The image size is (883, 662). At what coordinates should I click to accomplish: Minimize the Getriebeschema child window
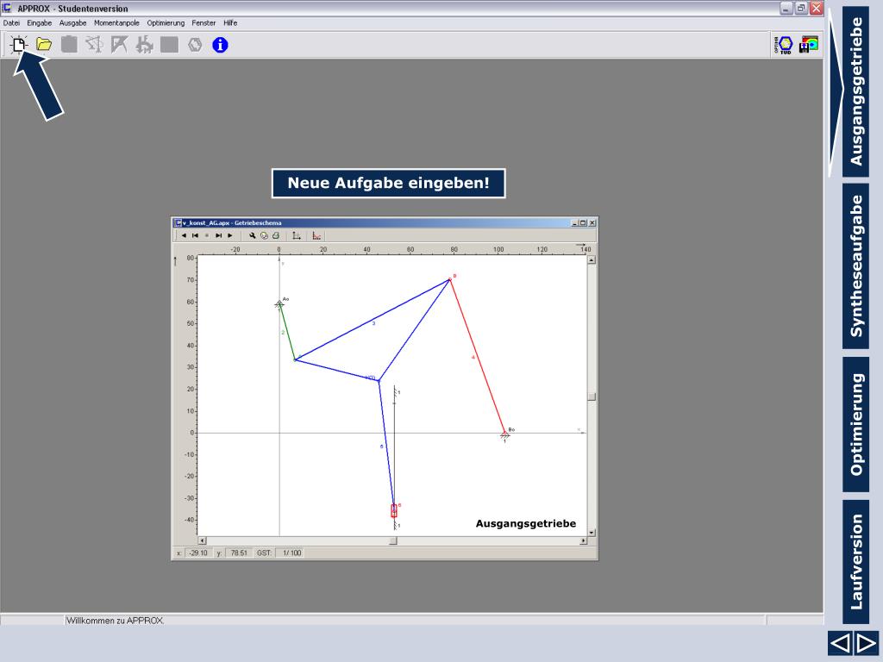[575, 223]
